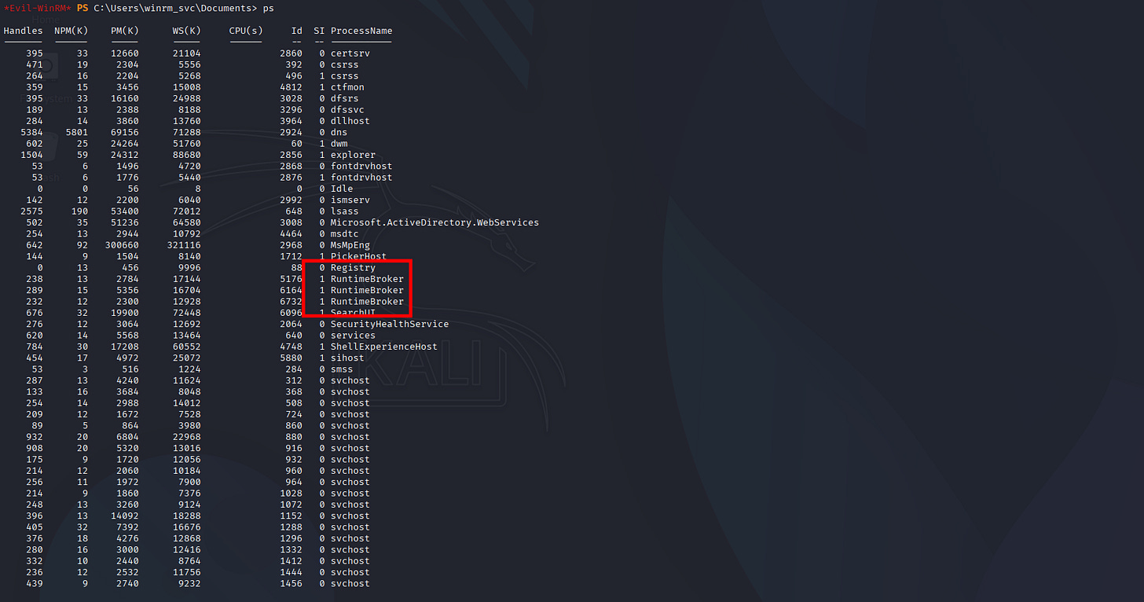Select the MsMpEng process name
This screenshot has height=602, width=1144.
[350, 245]
